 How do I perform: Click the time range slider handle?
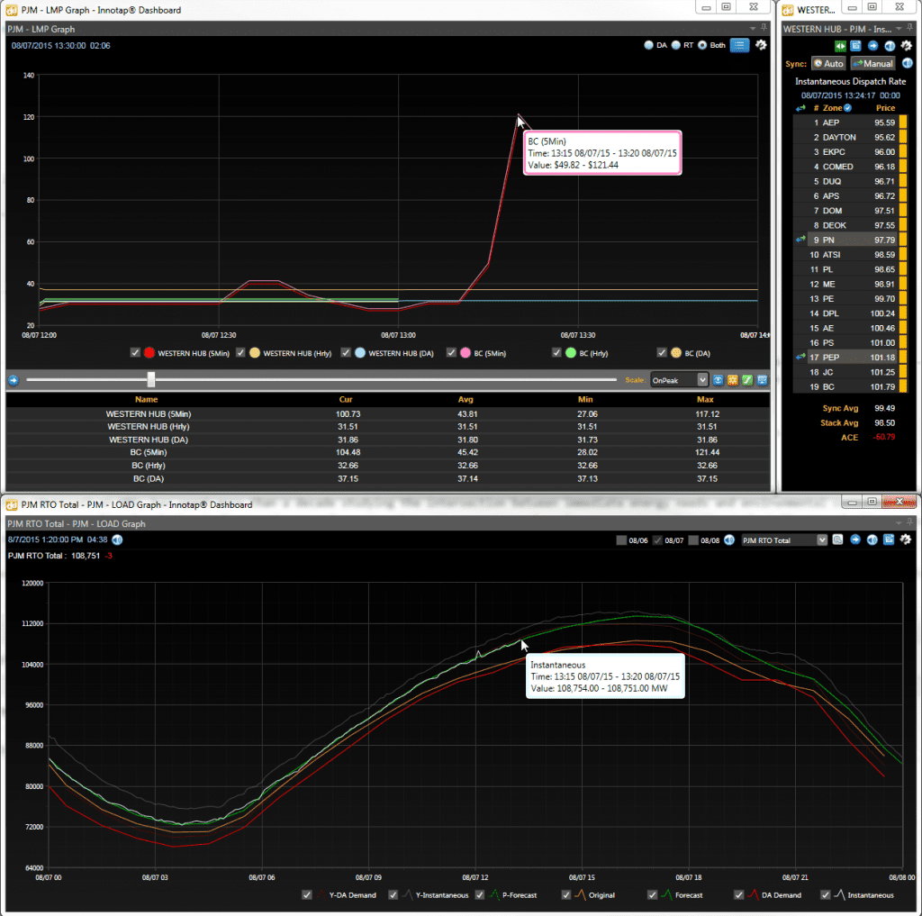click(x=151, y=379)
